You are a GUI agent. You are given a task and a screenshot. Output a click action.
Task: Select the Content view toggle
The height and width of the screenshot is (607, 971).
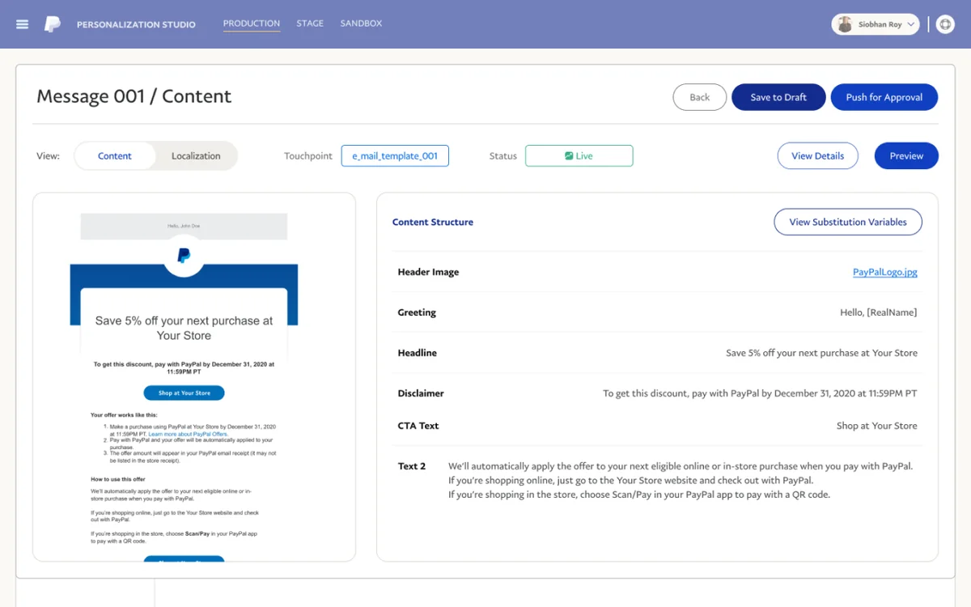click(x=115, y=156)
